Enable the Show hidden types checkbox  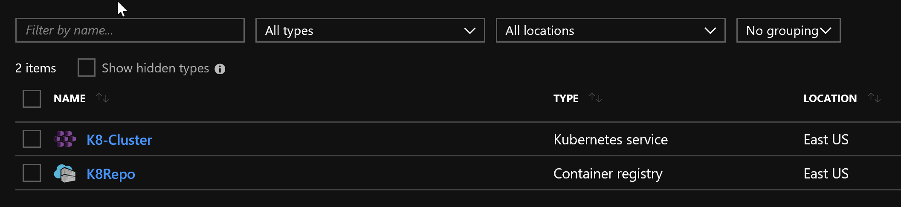pos(87,68)
